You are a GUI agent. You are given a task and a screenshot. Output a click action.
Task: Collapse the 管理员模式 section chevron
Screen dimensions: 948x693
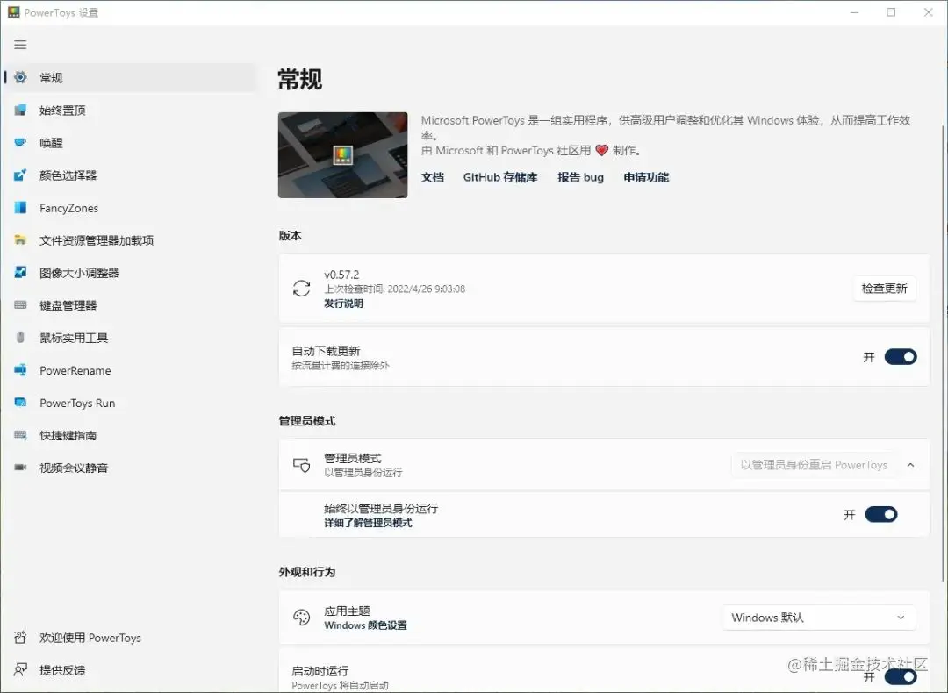click(910, 465)
